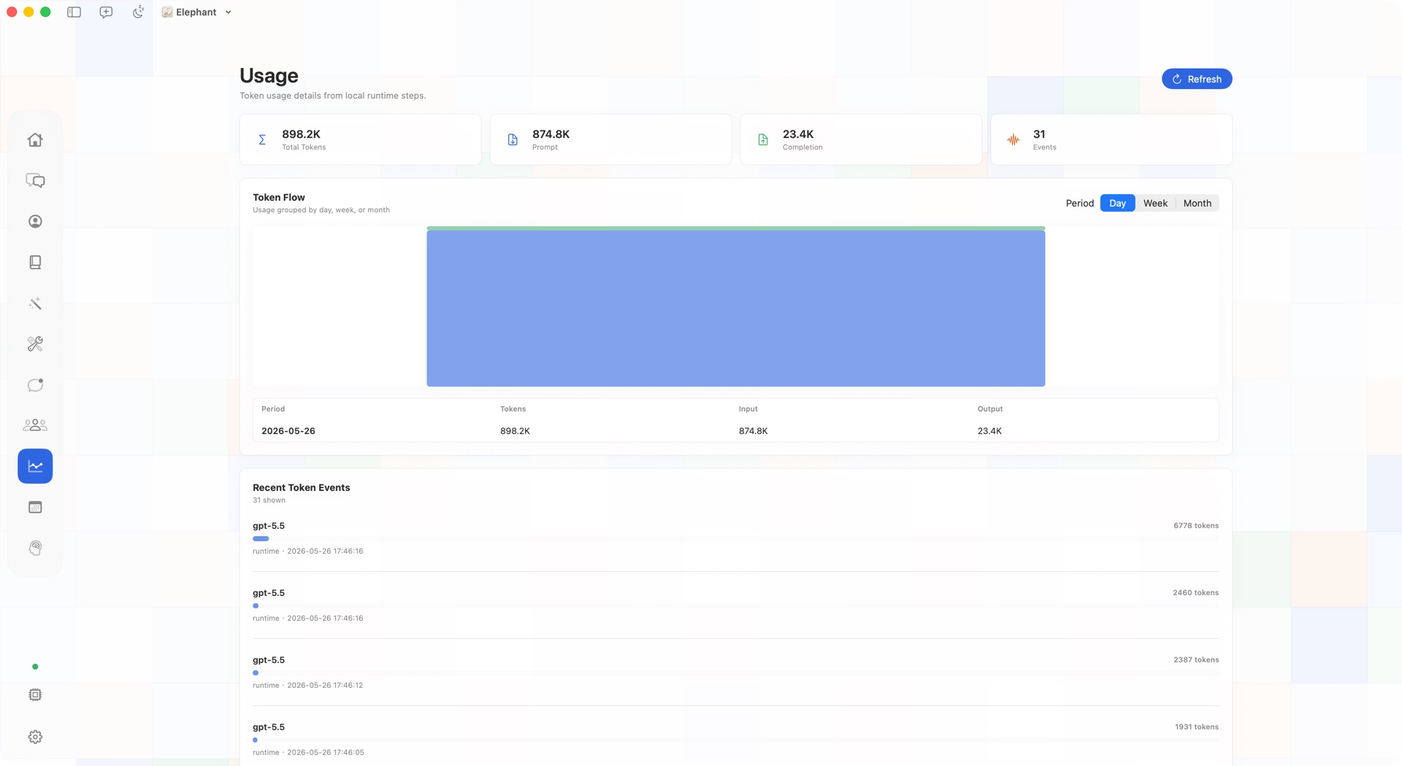Click the Prompt document icon

[513, 139]
